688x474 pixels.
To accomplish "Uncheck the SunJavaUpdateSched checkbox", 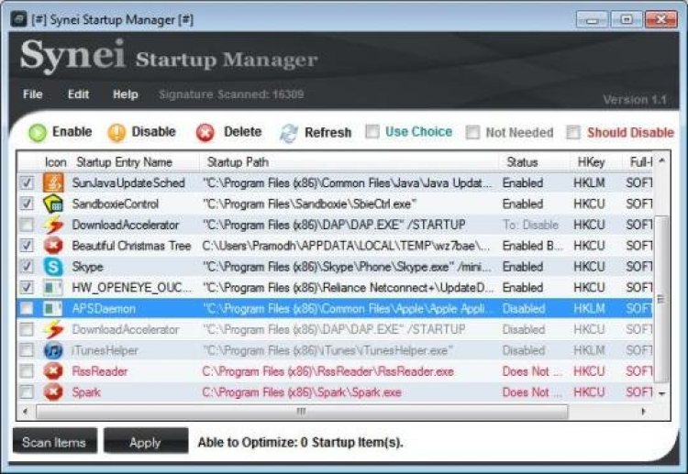I will tap(27, 182).
